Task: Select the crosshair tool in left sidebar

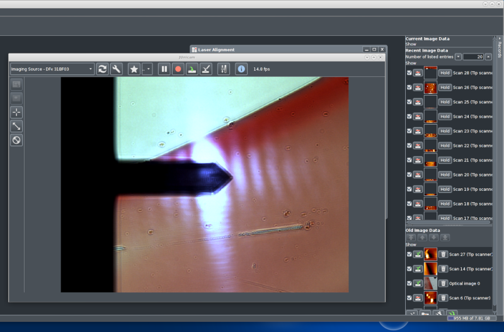Action: pyautogui.click(x=16, y=112)
